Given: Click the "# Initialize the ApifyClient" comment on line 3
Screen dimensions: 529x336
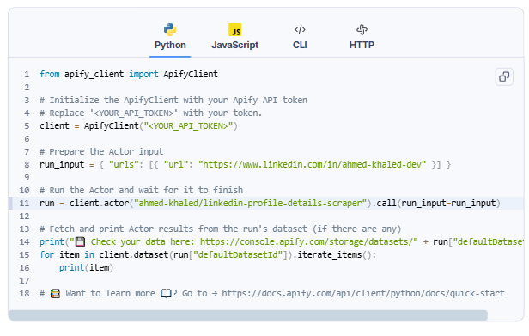Looking at the screenshot, I should point(173,101).
